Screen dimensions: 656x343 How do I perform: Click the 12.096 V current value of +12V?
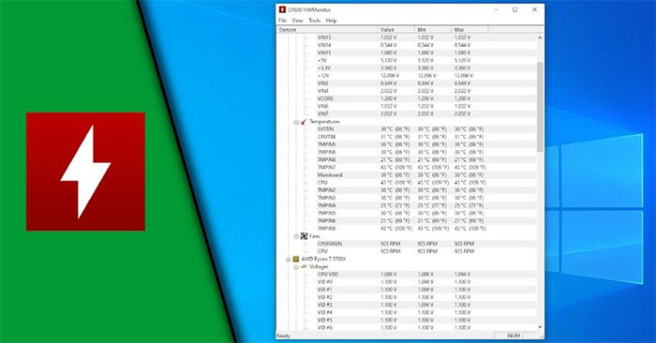click(390, 76)
